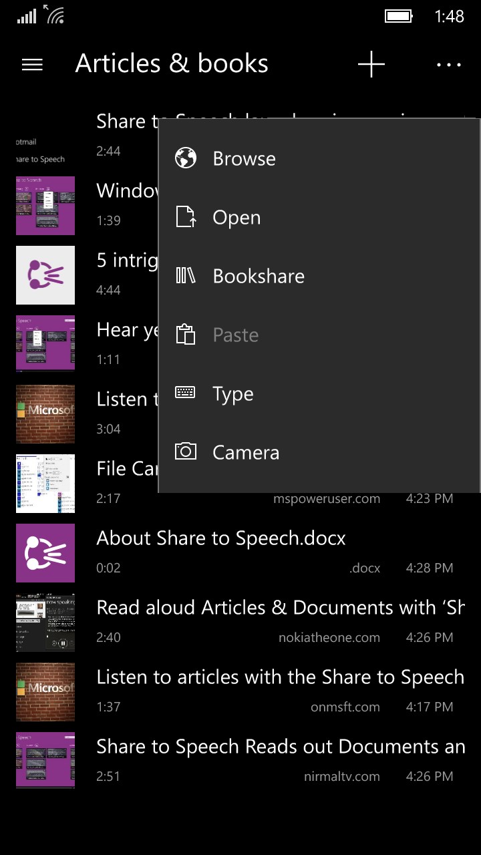Choose Bookshare in the popup menu
The height and width of the screenshot is (855, 481).
click(259, 276)
